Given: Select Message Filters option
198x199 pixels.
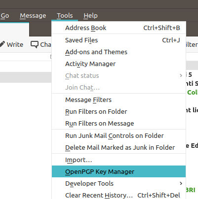Looking at the screenshot, I should pyautogui.click(x=119, y=100).
